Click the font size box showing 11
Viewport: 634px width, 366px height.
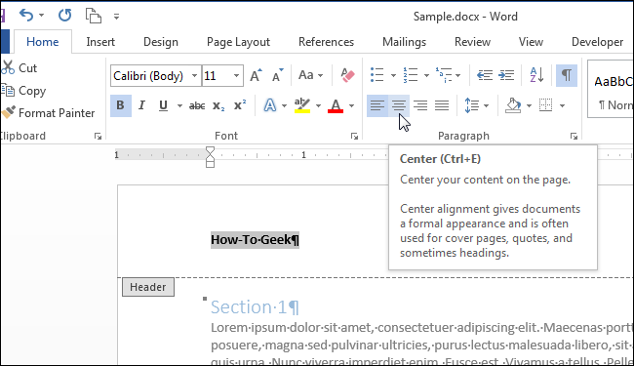222,75
